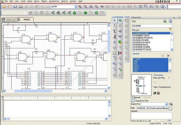Select the Normal radio button

132,98
